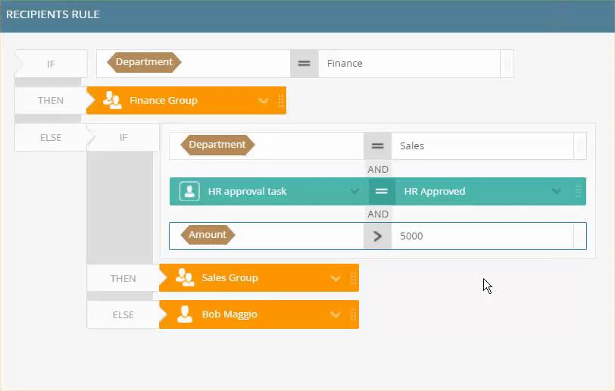615x391 pixels.
Task: Click drag handle on Finance Group block
Action: [x=281, y=101]
